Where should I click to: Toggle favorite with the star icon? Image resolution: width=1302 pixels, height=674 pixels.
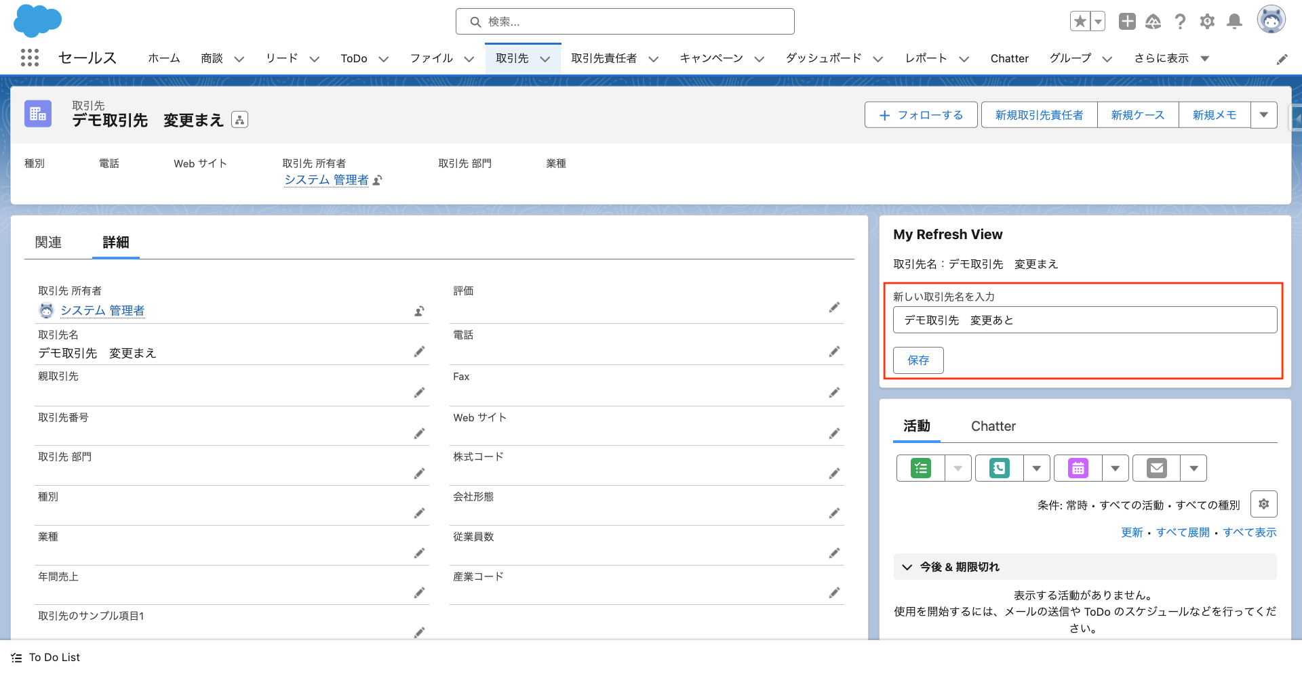click(x=1080, y=21)
